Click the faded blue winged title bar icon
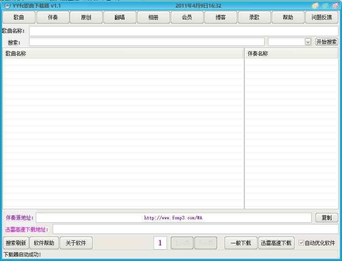Viewport: 342px width, 261px height. tap(325, 6)
